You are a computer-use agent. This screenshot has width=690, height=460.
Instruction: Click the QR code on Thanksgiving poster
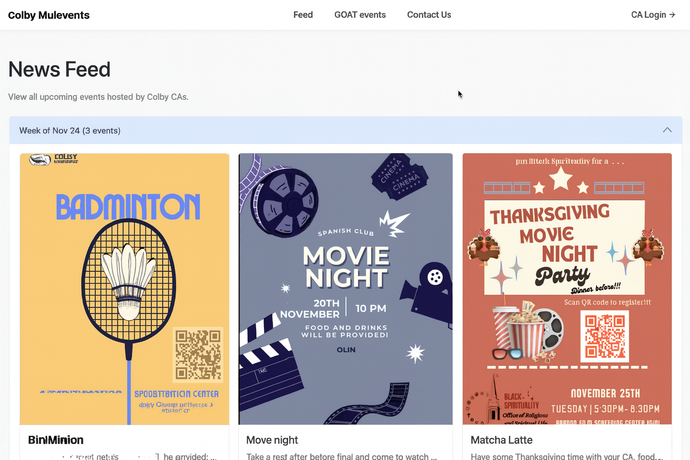[x=605, y=336]
